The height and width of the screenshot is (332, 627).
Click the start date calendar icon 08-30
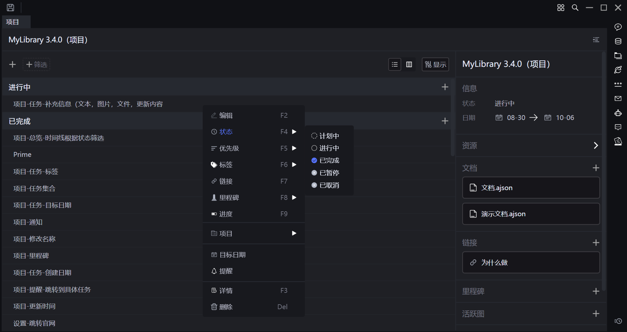point(499,118)
